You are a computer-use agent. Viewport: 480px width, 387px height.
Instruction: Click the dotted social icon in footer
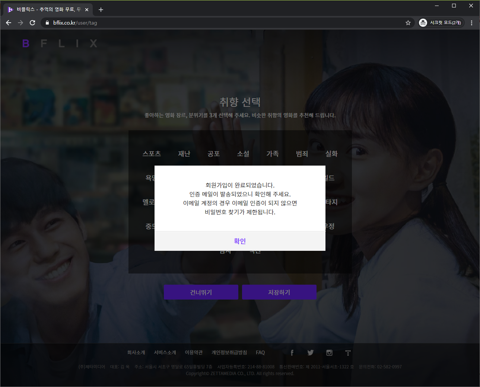[x=348, y=353]
